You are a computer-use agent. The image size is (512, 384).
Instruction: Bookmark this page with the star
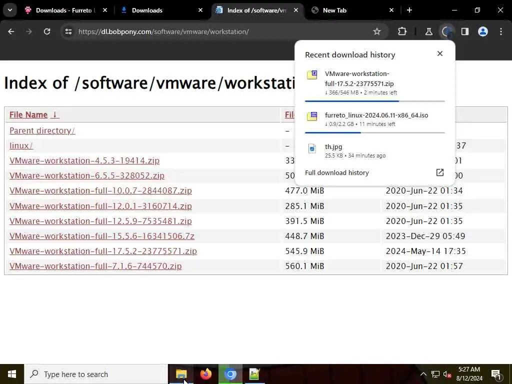tap(377, 31)
